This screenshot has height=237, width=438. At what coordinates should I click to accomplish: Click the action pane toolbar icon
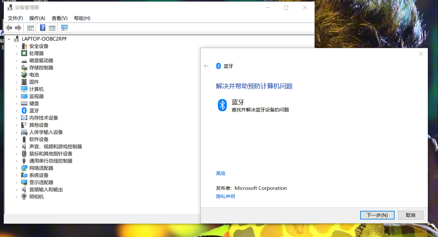point(52,28)
